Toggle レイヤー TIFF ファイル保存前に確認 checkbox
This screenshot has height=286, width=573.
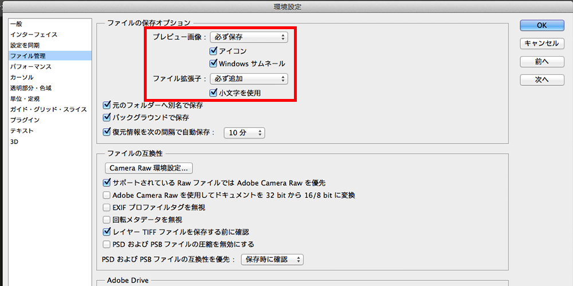[107, 231]
